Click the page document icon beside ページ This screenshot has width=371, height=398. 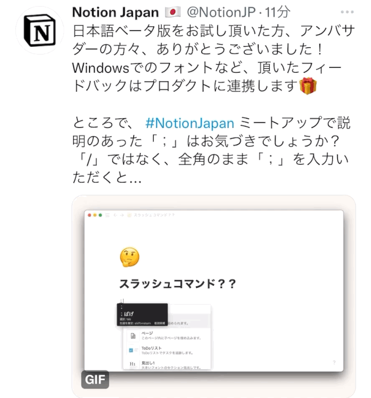tap(133, 336)
